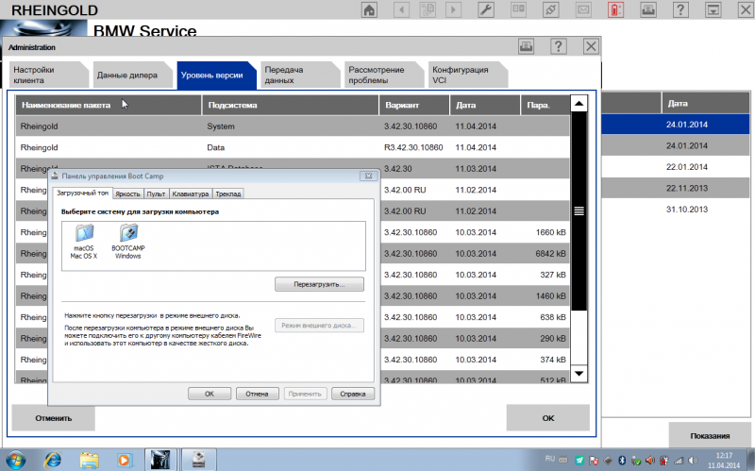This screenshot has height=471, width=755.
Task: Click Справка in Boot Camp panel
Action: [353, 394]
